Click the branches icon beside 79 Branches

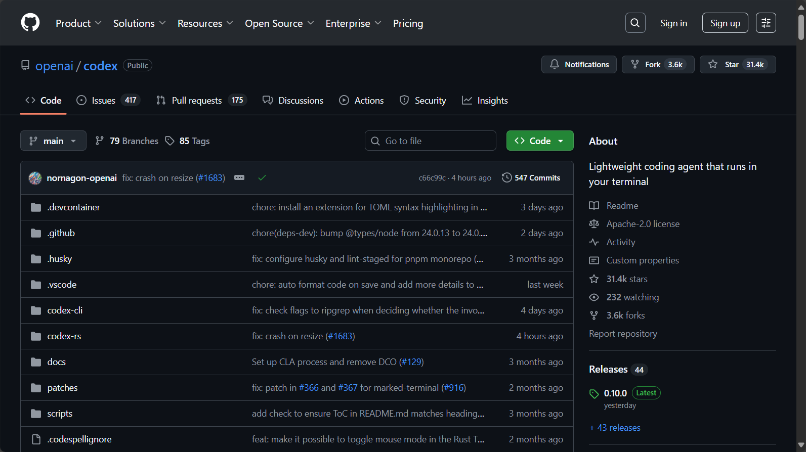pos(100,141)
